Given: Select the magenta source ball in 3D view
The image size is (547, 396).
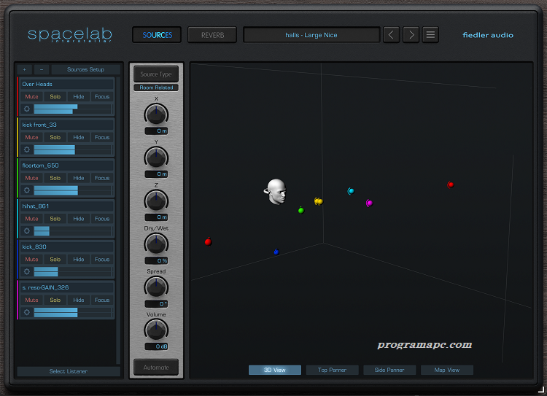Looking at the screenshot, I should pyautogui.click(x=370, y=203).
